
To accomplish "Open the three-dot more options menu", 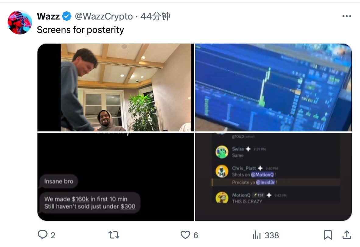I will coord(347,16).
